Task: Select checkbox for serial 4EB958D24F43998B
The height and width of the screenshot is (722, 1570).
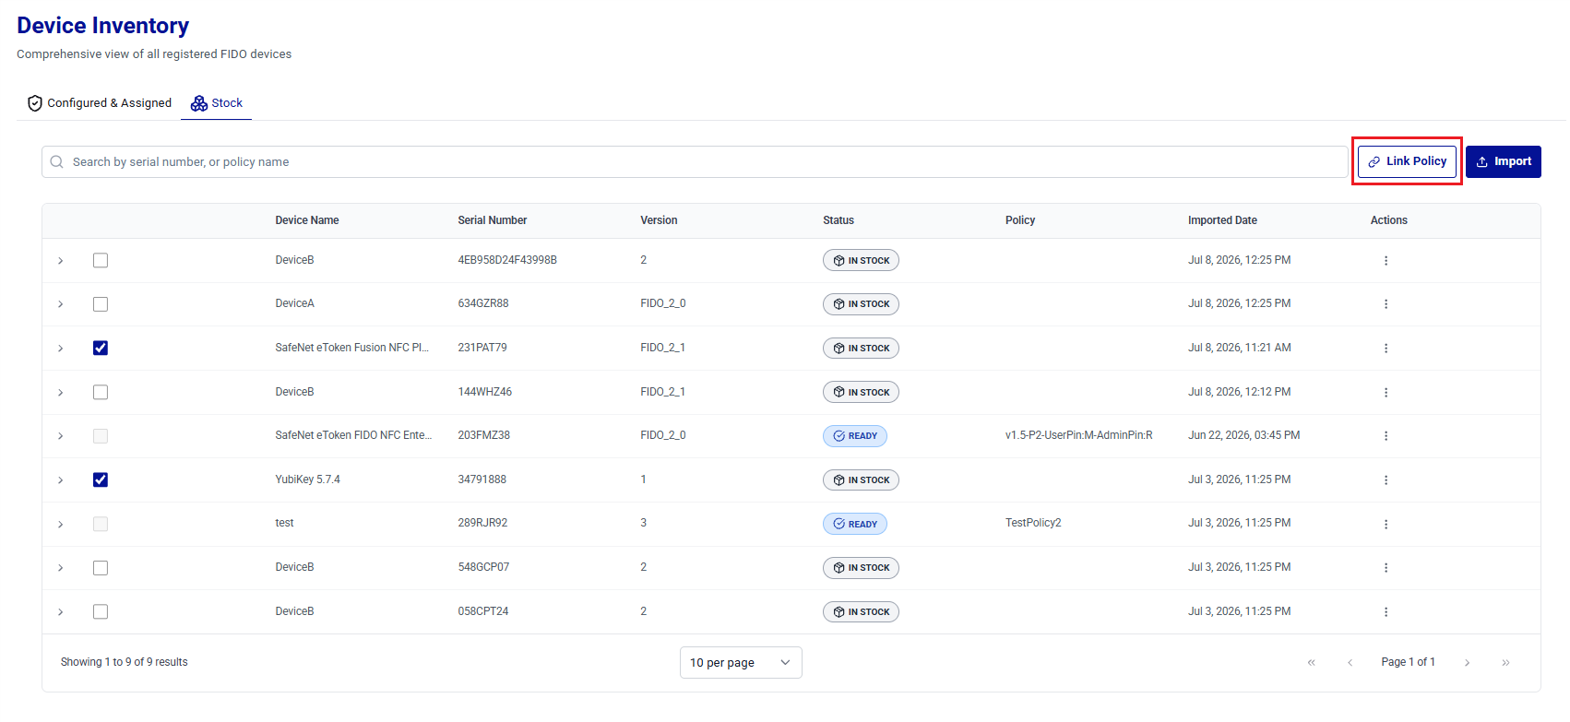Action: click(101, 261)
